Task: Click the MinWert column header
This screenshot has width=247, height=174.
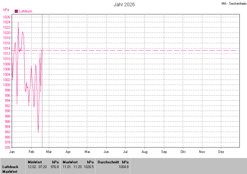Action: (x=35, y=162)
